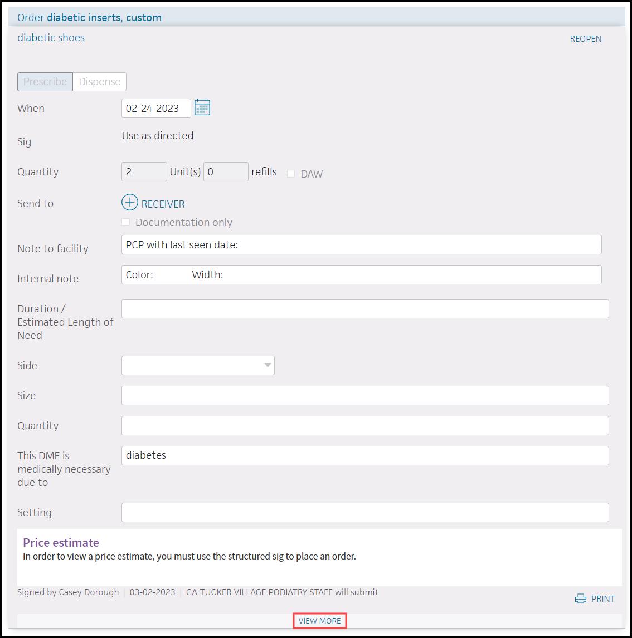The height and width of the screenshot is (638, 632).
Task: Switch to the Dispense tab
Action: point(99,82)
